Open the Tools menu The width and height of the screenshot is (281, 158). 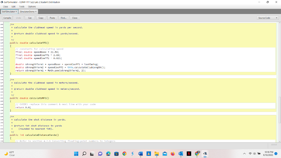coord(22,7)
